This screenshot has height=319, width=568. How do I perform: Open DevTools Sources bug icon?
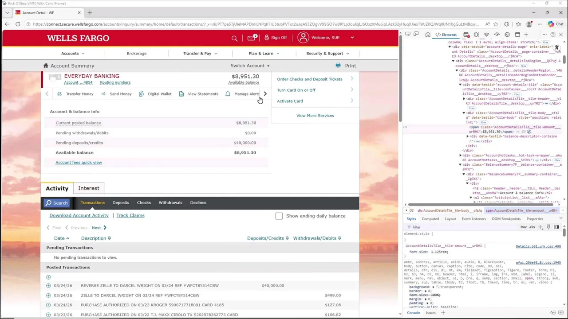[x=476, y=35]
